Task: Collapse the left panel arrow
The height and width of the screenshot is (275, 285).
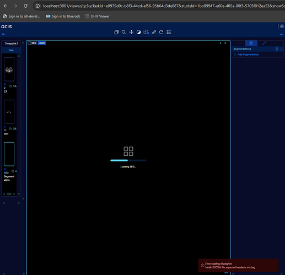Action: (3, 34)
